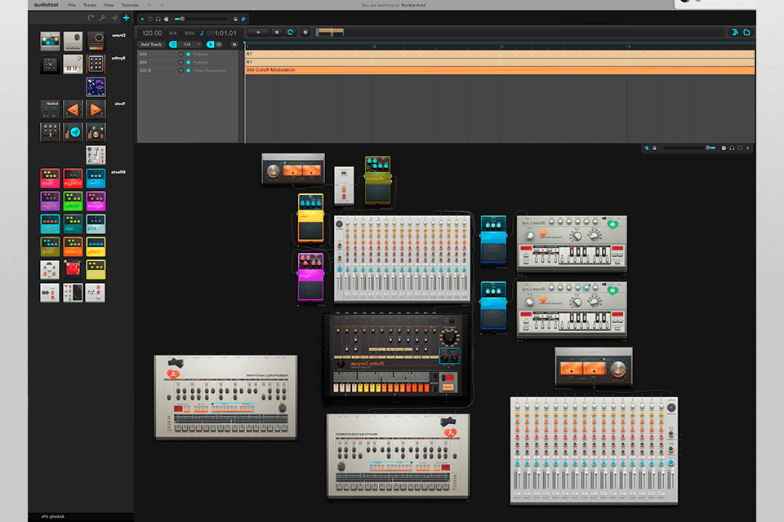This screenshot has width=784, height=522.
Task: Click the Add Track button
Action: click(151, 44)
